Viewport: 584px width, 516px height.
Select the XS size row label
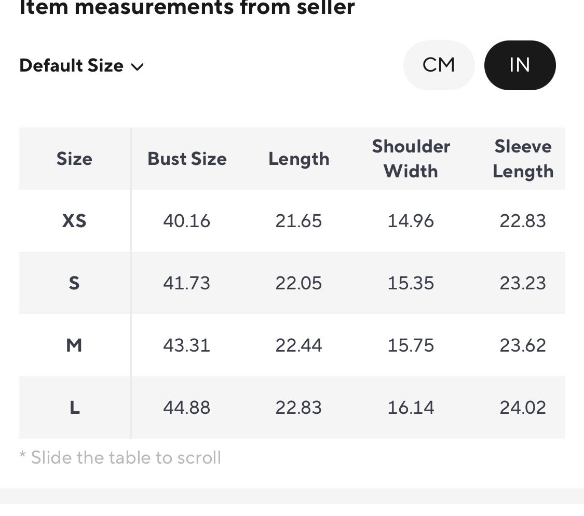pos(74,221)
